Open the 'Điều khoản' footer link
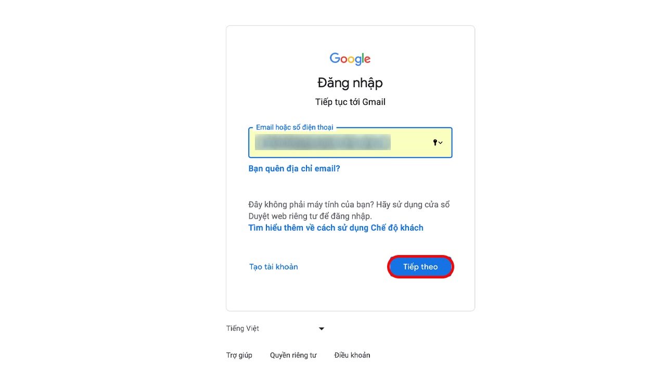The image size is (666, 374). point(352,355)
